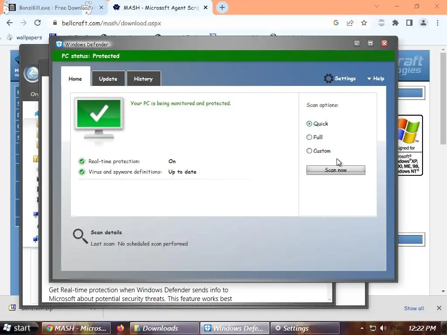Bookmark this page with the star icon

coord(364,23)
